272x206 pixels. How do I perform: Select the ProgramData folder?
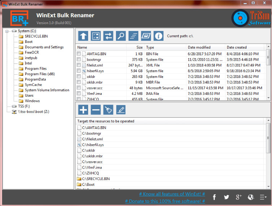pos(35,79)
